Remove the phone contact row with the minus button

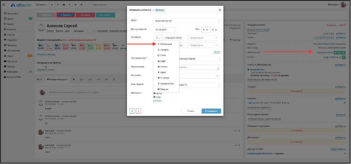tap(217, 38)
